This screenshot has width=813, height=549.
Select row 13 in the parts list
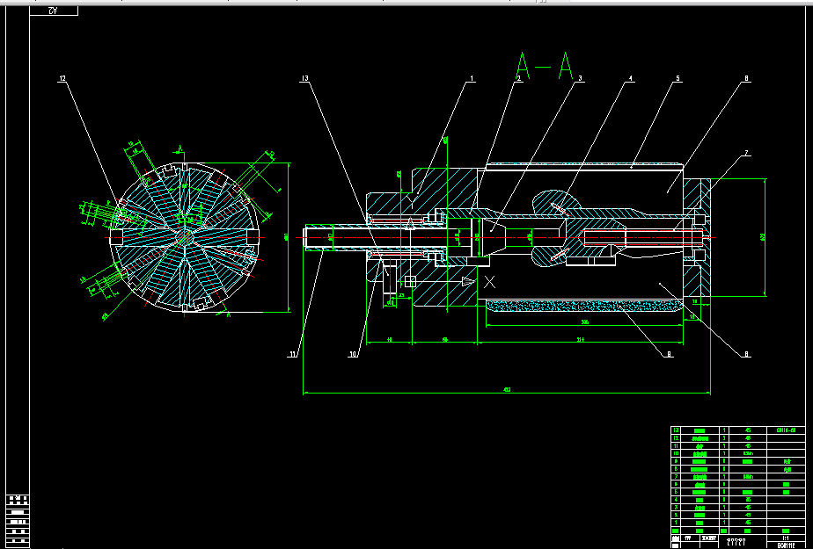pos(738,430)
